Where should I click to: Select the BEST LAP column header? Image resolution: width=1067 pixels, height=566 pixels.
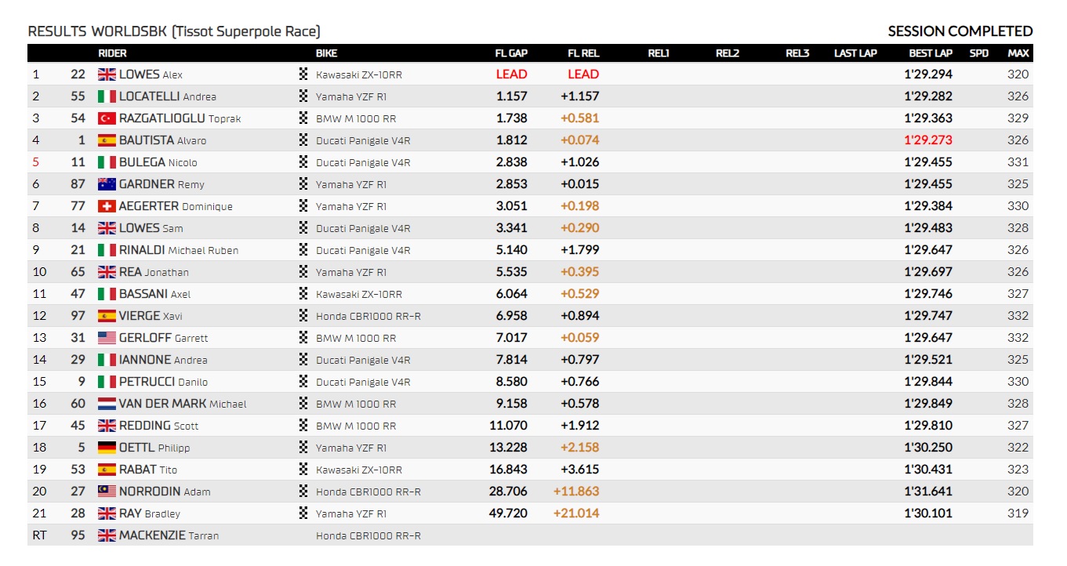coord(931,53)
